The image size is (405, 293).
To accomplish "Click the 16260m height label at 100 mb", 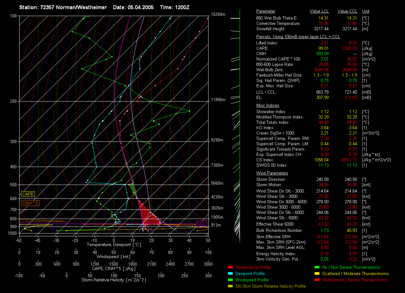I will point(218,14).
